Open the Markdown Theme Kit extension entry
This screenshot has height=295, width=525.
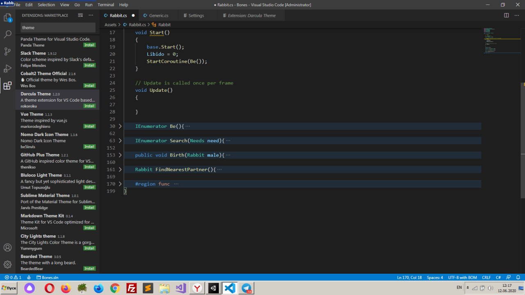[57, 222]
